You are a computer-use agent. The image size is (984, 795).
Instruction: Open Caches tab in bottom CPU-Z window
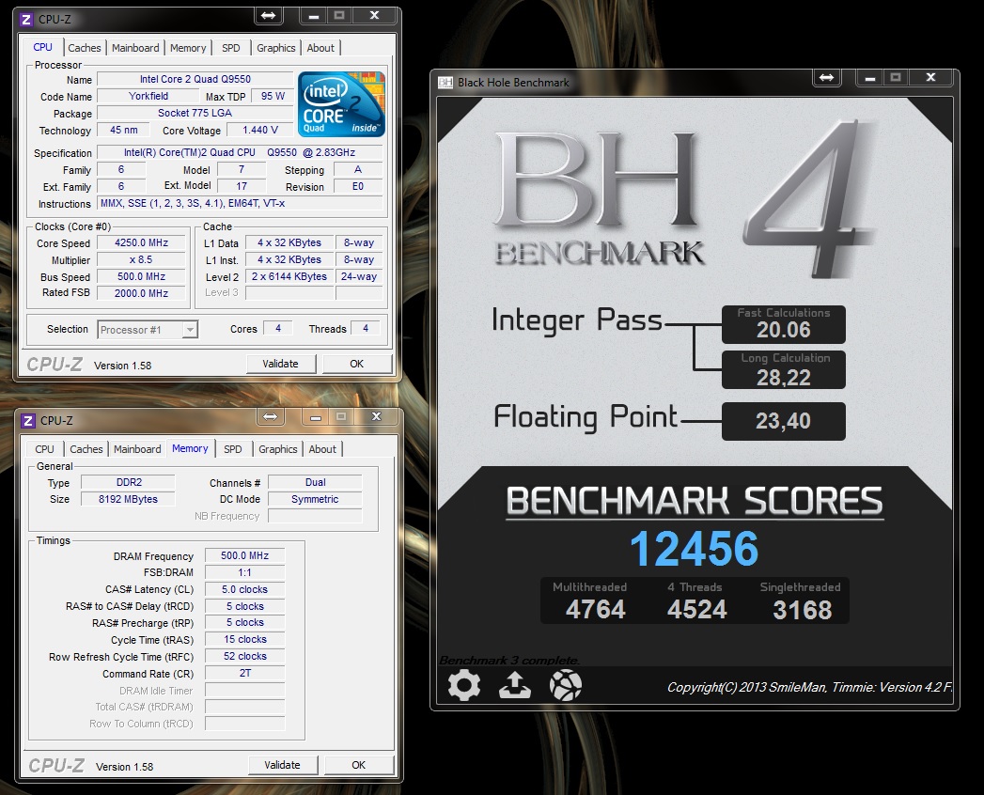tap(86, 449)
